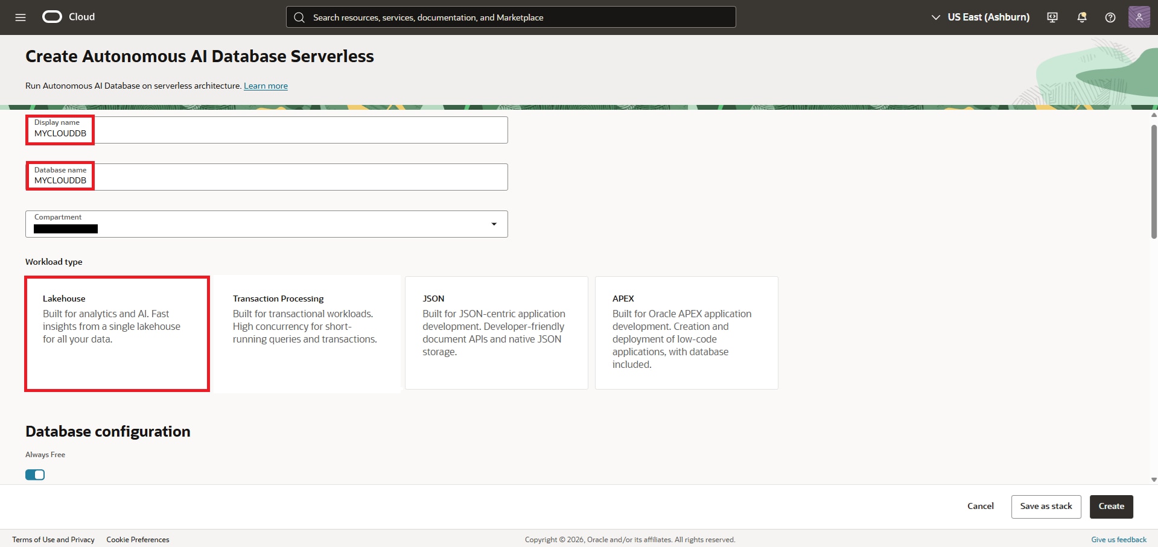Click the Database configuration heading

[x=108, y=431]
